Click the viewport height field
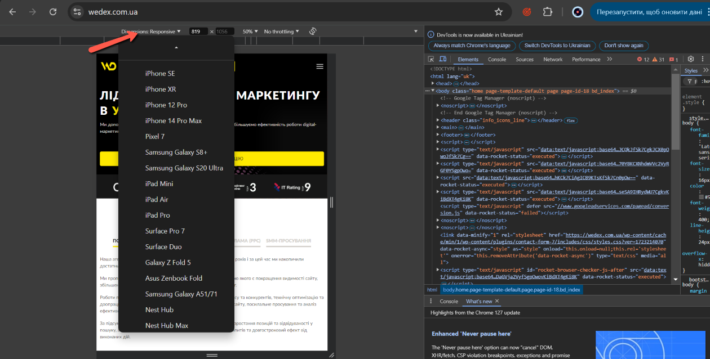The width and height of the screenshot is (710, 359). [x=225, y=32]
